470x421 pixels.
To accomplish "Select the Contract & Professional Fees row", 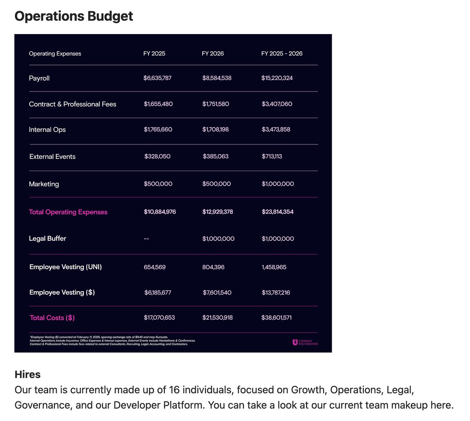I will [72, 104].
